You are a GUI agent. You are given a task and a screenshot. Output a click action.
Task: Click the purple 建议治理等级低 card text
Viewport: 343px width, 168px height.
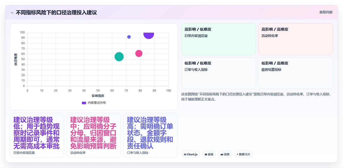coord(36,133)
